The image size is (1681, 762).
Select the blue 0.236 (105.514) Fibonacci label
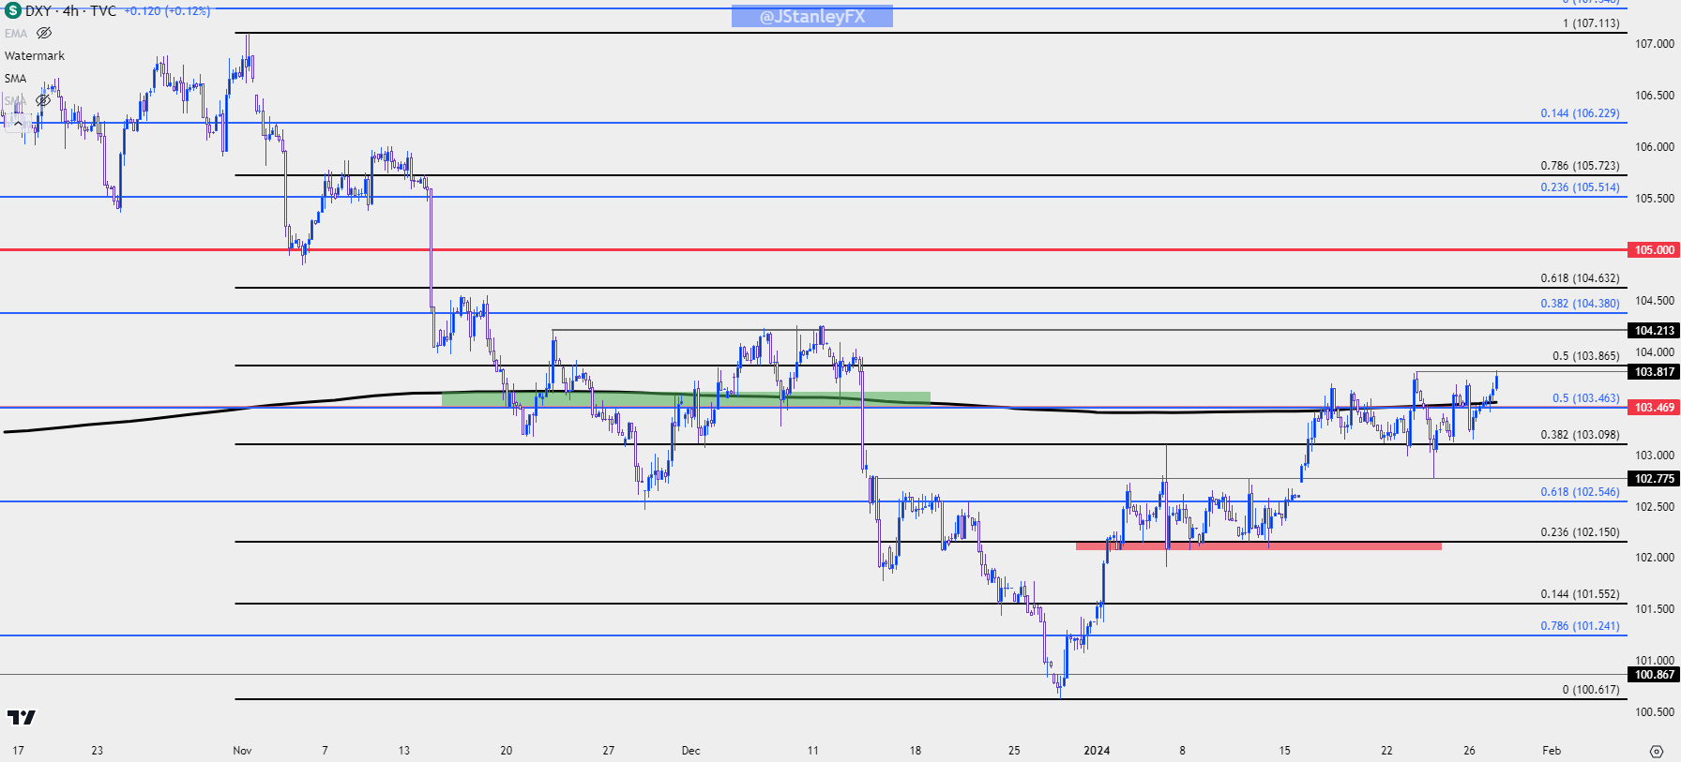1580,187
